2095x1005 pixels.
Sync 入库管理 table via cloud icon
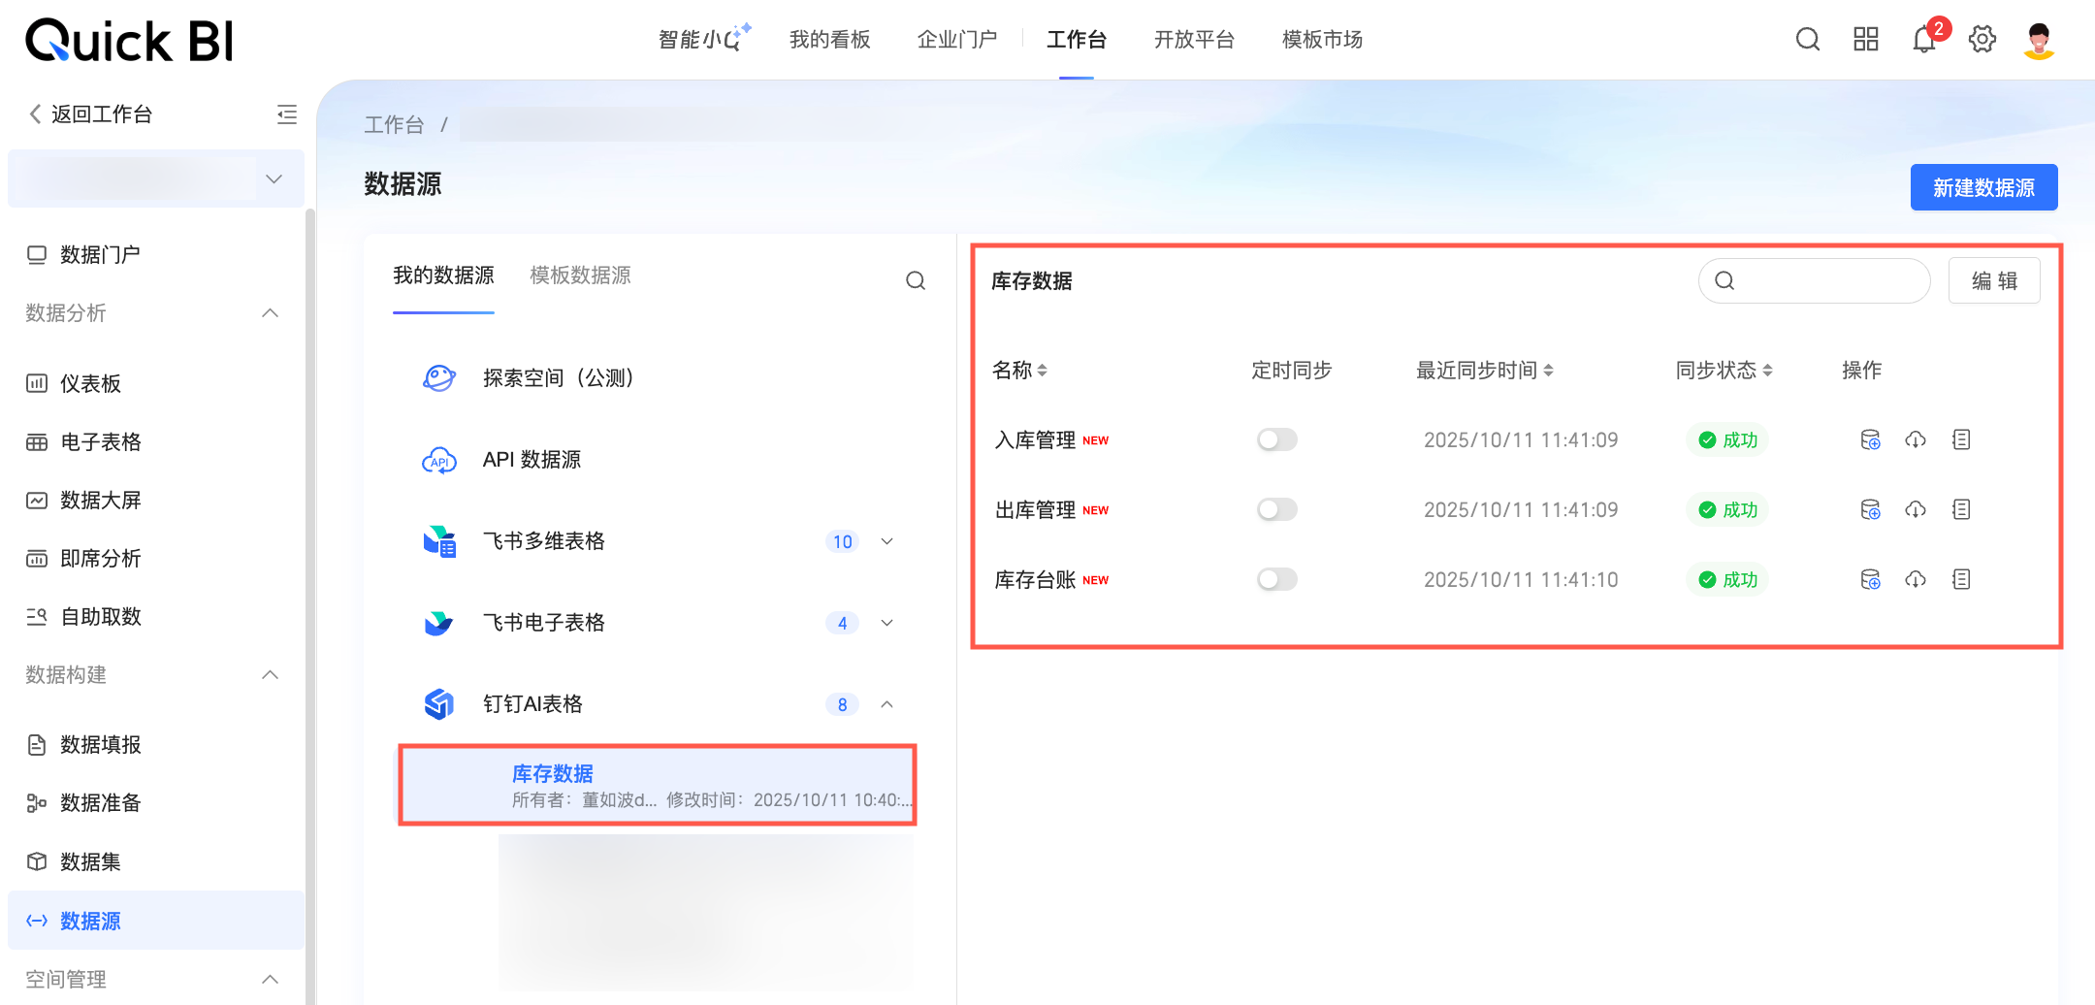tap(1916, 439)
